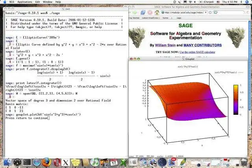This screenshot has width=252, height=168.
Task: Open Stickies from the dock
Action: (x=75, y=162)
